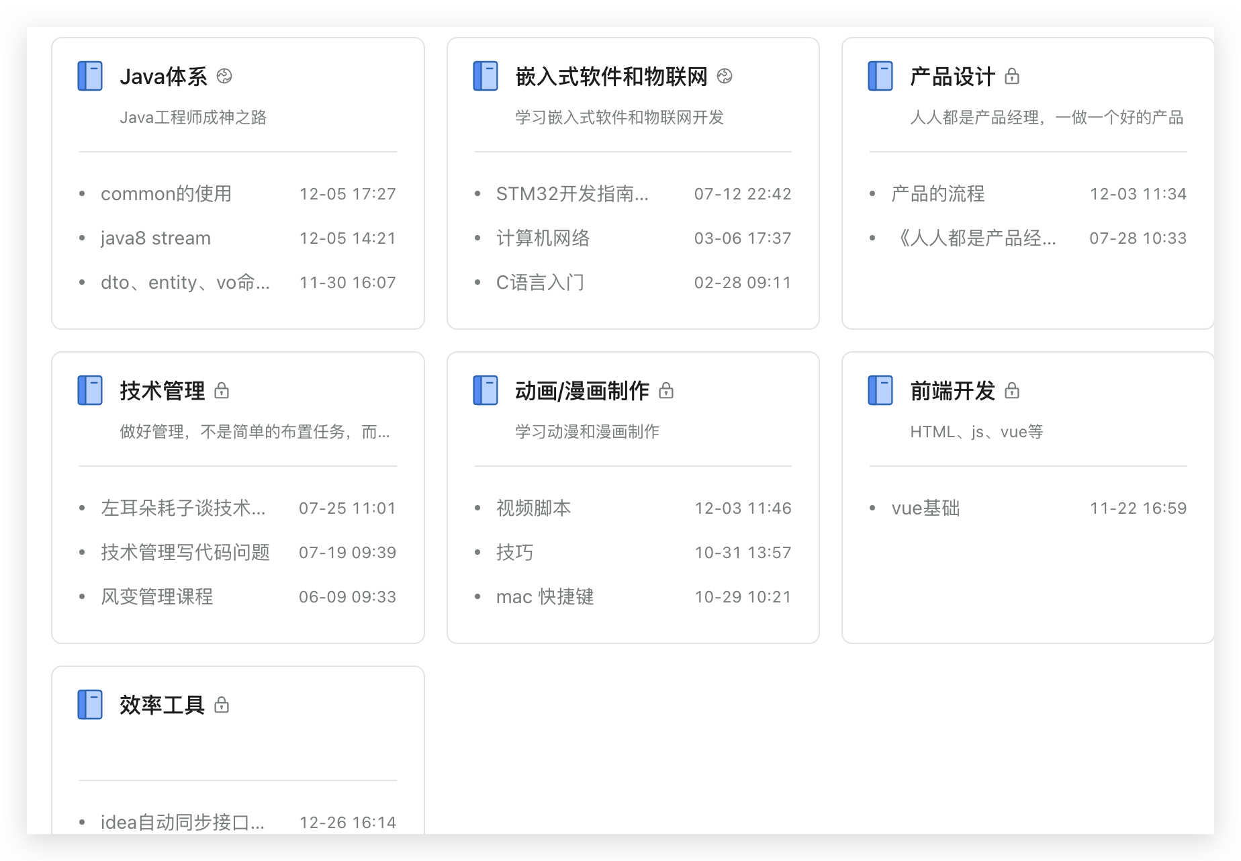Click the lock icon next to 前端开发

pos(1012,390)
